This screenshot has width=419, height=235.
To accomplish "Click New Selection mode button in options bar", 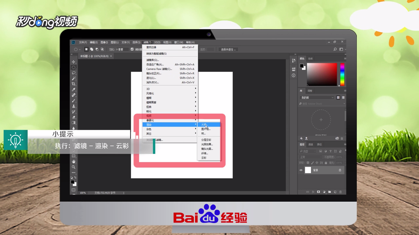I will click(x=86, y=49).
